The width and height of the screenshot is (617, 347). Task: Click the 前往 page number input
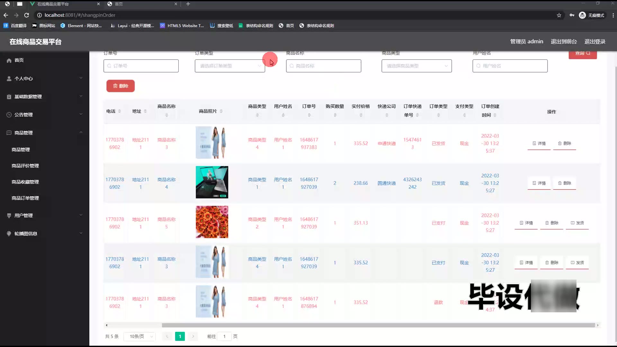point(224,336)
